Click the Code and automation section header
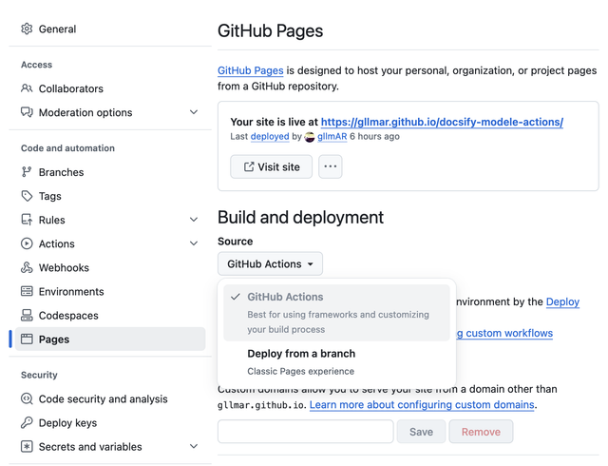The width and height of the screenshot is (608, 466). [x=67, y=148]
